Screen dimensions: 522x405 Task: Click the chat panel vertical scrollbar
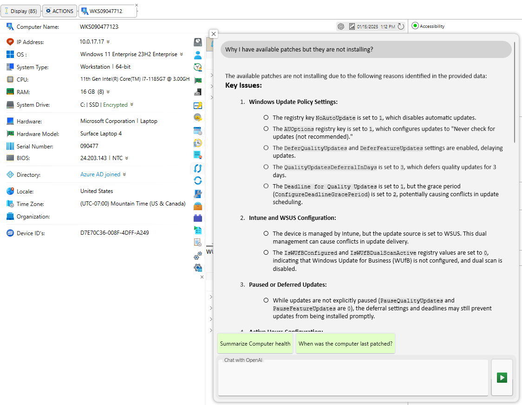(515, 91)
